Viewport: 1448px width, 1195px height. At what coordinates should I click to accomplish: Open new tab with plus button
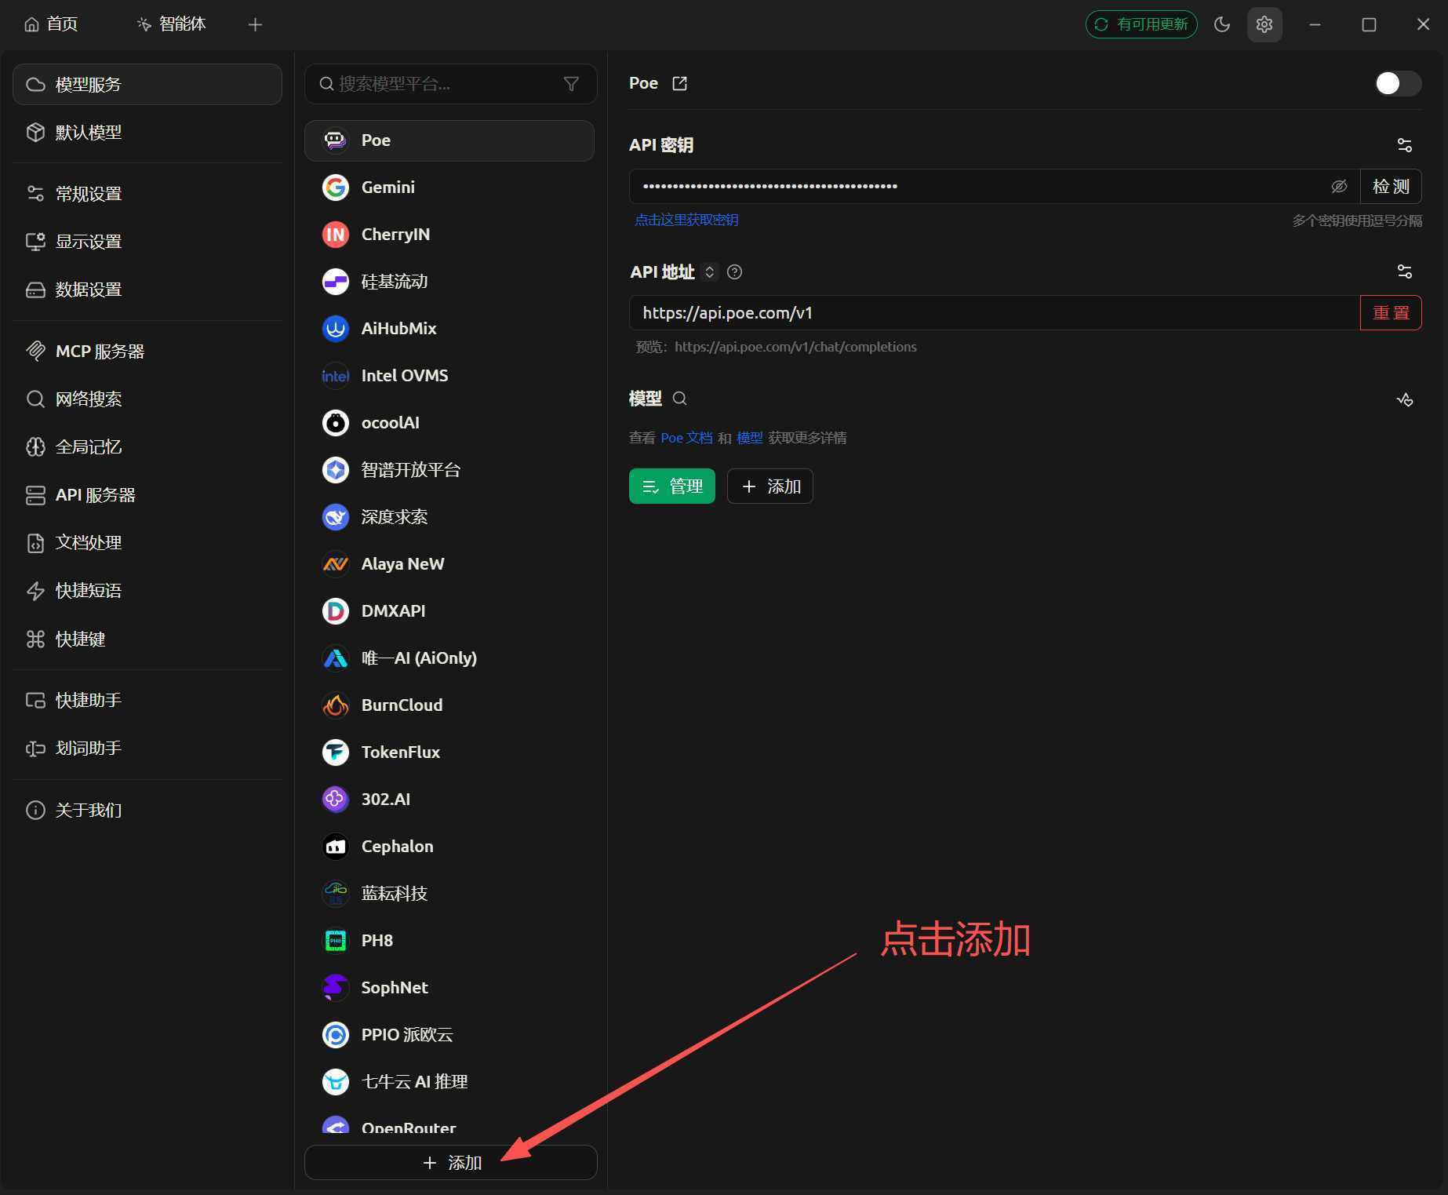tap(255, 24)
